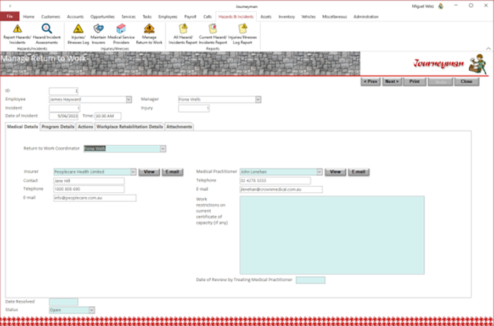E-mail the insurer
Viewport: 494px width, 326px height.
click(x=172, y=172)
